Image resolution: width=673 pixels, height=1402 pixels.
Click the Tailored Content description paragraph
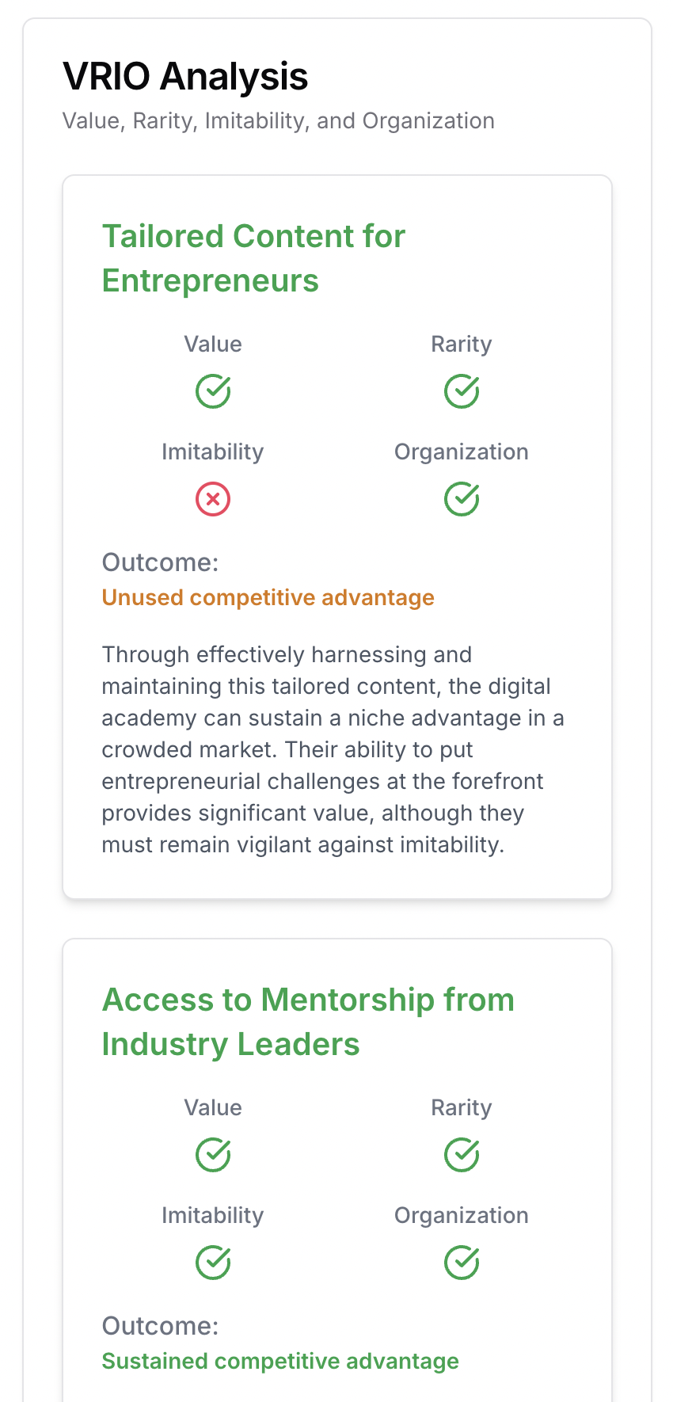[x=333, y=749]
